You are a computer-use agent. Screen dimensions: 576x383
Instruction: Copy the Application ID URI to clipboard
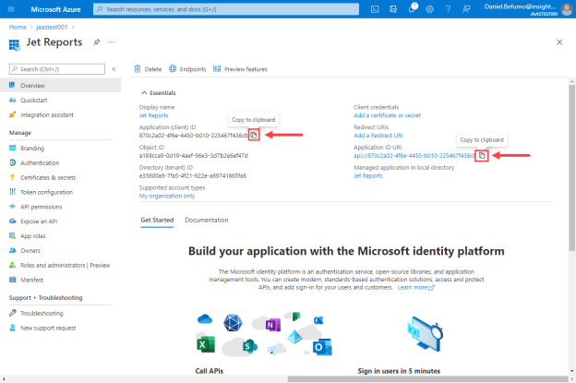point(482,155)
